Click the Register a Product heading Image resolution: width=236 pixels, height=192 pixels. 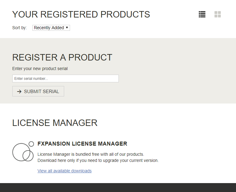coord(62,57)
